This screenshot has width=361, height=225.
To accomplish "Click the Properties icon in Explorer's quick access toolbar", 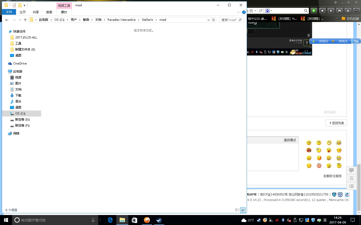I will coord(14,5).
